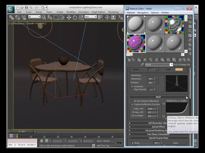The height and width of the screenshot is (153, 205).
Task: Activate Bind to Space Warp tool
Action: click(x=24, y=17)
